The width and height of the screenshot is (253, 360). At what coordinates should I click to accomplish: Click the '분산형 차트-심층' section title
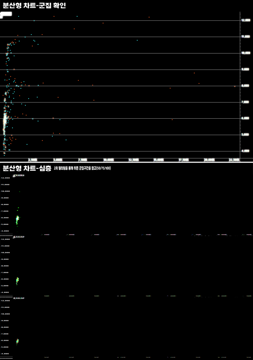coord(27,168)
